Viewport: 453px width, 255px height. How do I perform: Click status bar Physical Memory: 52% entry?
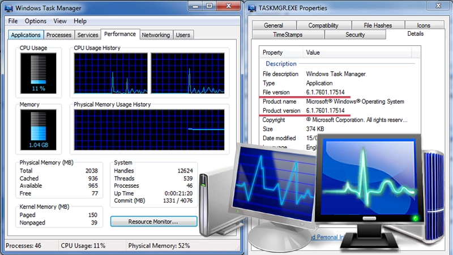pos(159,246)
